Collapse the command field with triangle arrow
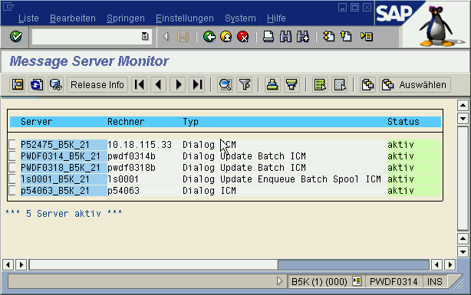This screenshot has width=471, height=295. click(166, 37)
